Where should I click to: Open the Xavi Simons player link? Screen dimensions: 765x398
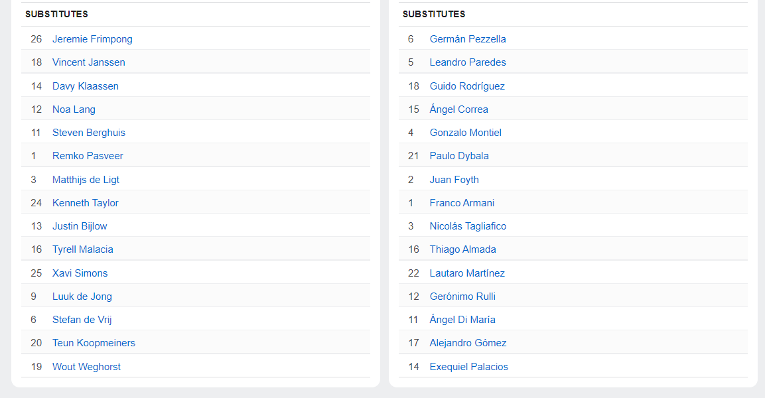[x=80, y=273]
